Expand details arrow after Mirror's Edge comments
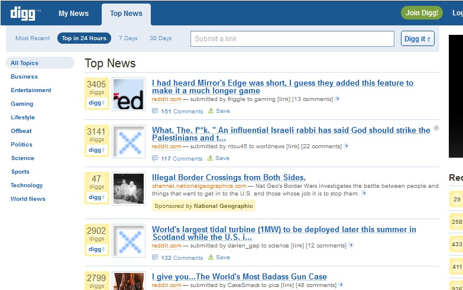Screen dimensions: 463x290 point(338,99)
